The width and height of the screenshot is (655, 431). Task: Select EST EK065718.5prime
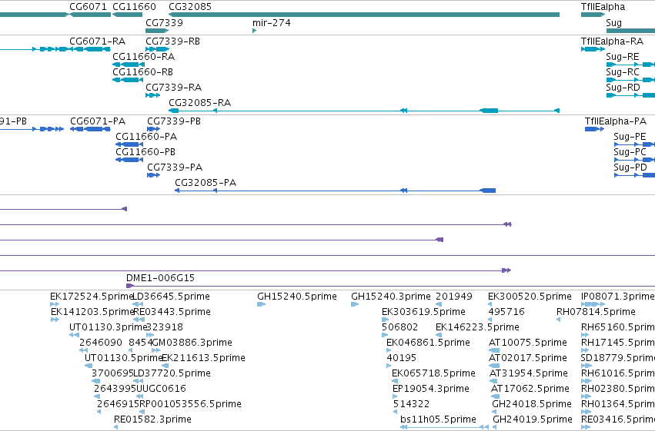433,373
